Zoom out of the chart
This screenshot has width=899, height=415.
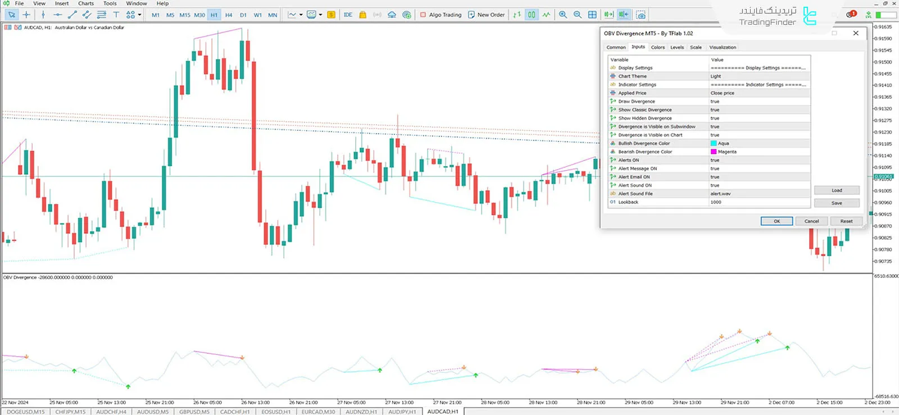[577, 15]
